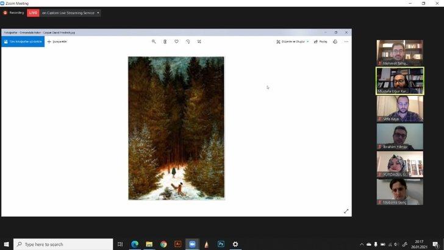Click the Şuraya ekle add-to option
This screenshot has height=250, width=444.
pyautogui.click(x=57, y=41)
